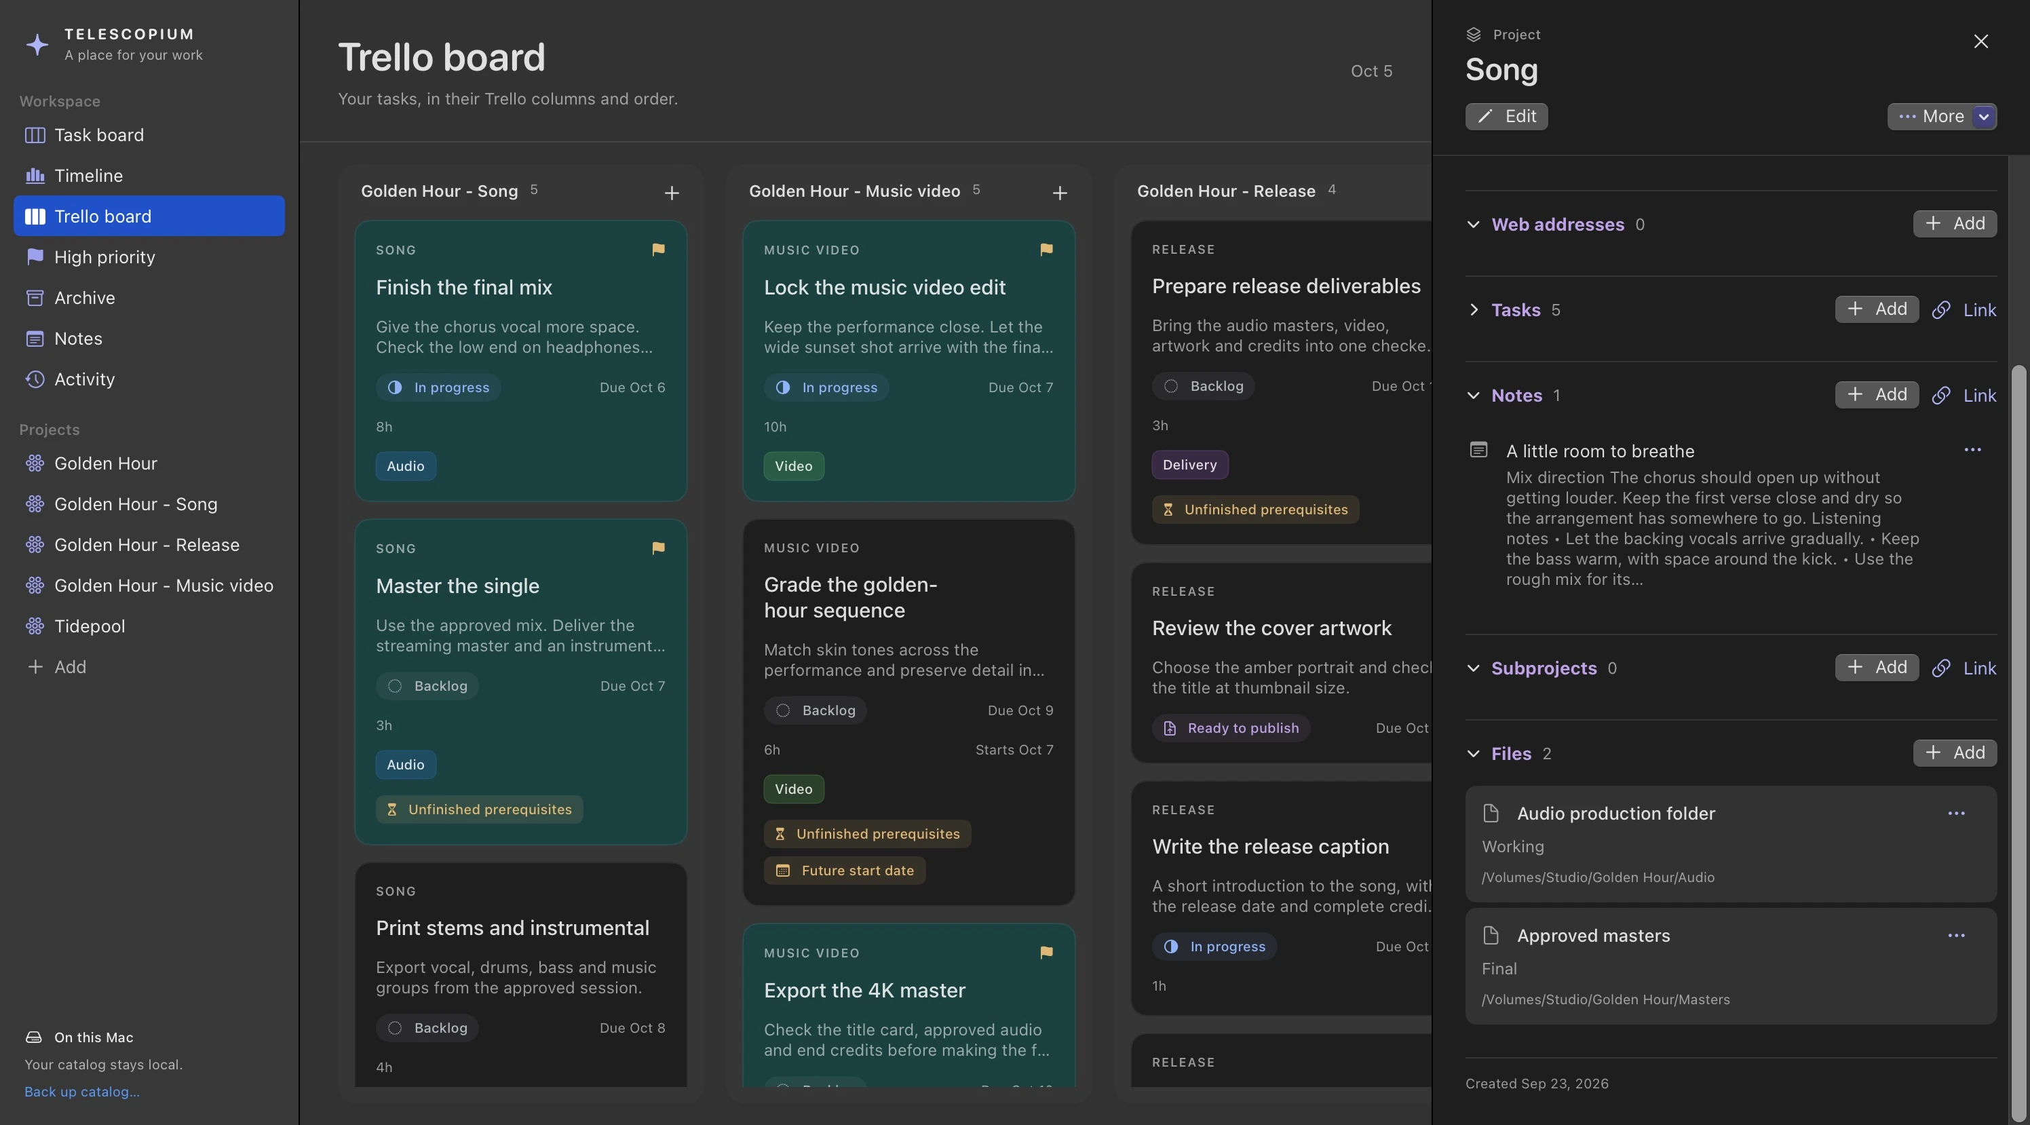Click the flag on Master the single
Screen dimensions: 2030x1125
pyautogui.click(x=658, y=548)
